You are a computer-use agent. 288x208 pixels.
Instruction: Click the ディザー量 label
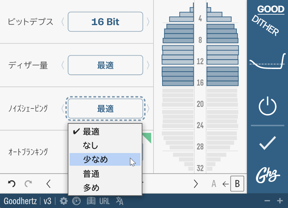[28, 65]
